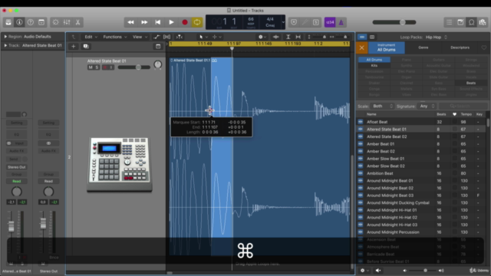Image resolution: width=491 pixels, height=276 pixels.
Task: Toggle the Replace mode icon
Action: pyautogui.click(x=294, y=22)
